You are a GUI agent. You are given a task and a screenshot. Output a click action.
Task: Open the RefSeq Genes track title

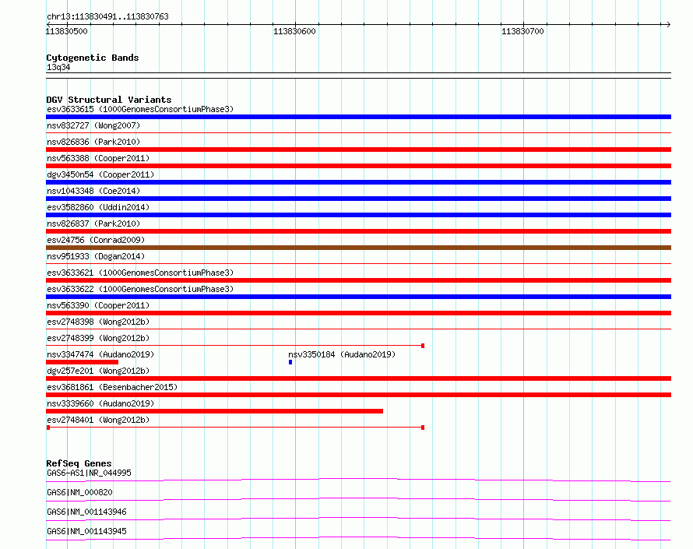pos(79,463)
